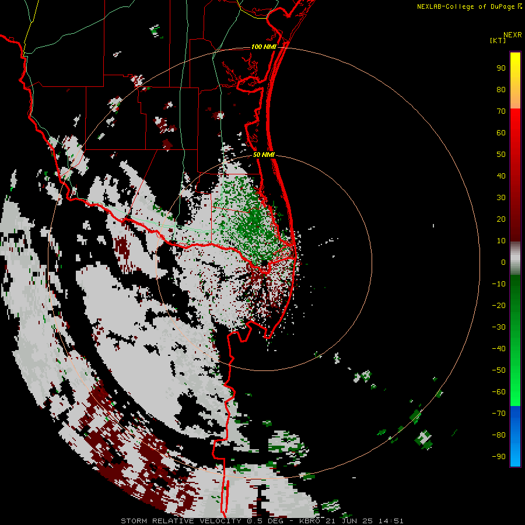
Task: Click the -90 value on velocity scale
Action: click(x=499, y=457)
